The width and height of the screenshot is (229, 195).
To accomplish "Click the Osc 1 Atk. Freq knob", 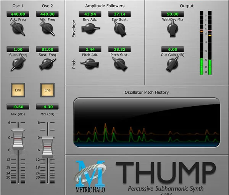I will tap(18, 29).
